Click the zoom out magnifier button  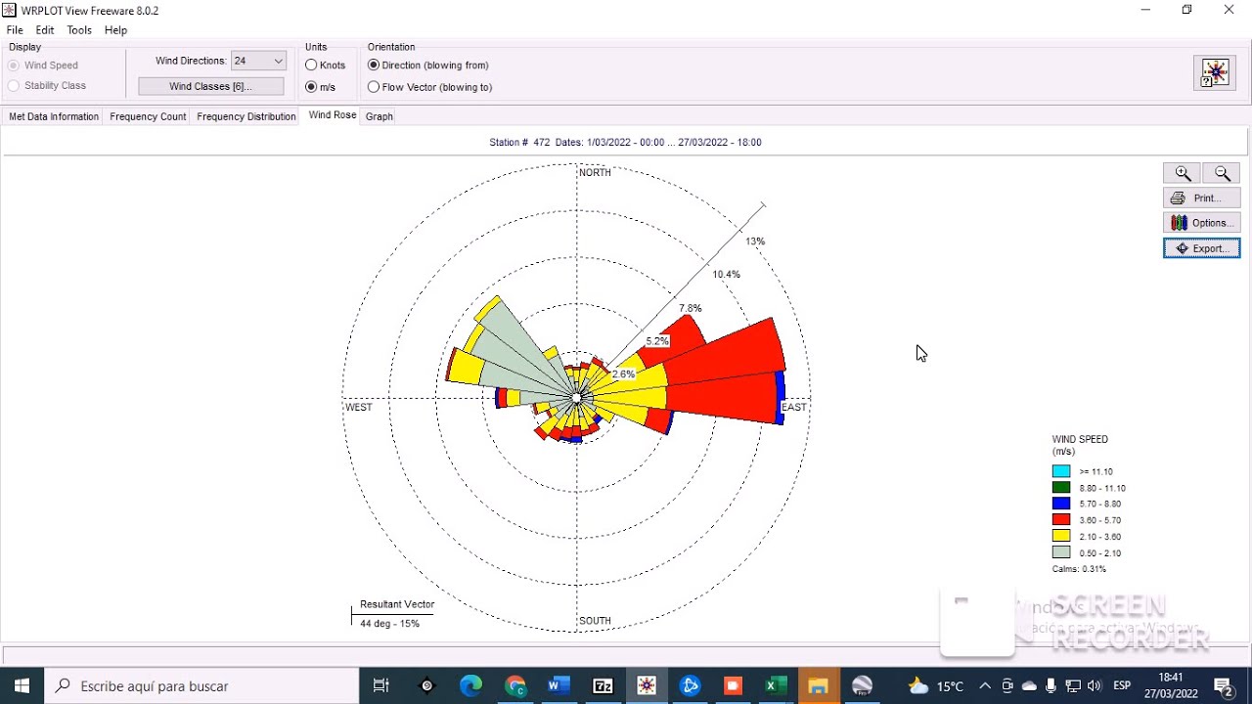pos(1222,173)
